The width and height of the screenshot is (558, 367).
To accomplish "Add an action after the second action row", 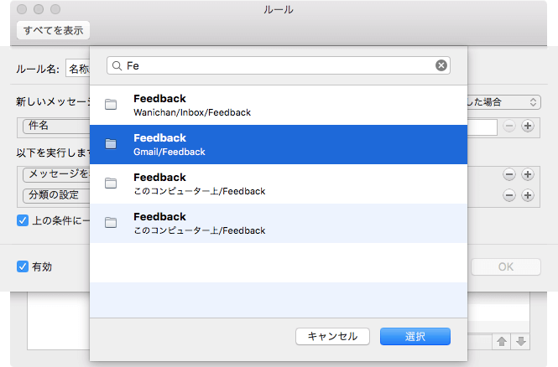I will pos(528,195).
